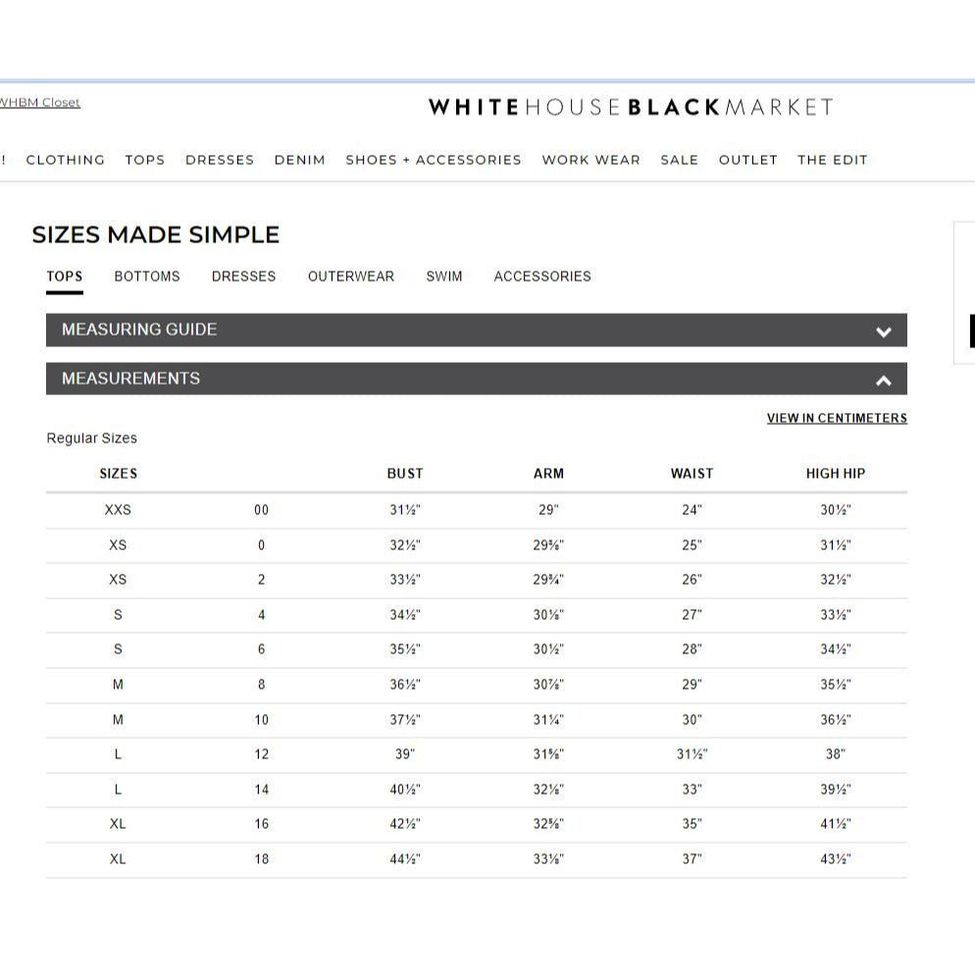Open the Denim navigation menu
The width and height of the screenshot is (975, 975).
coord(299,160)
